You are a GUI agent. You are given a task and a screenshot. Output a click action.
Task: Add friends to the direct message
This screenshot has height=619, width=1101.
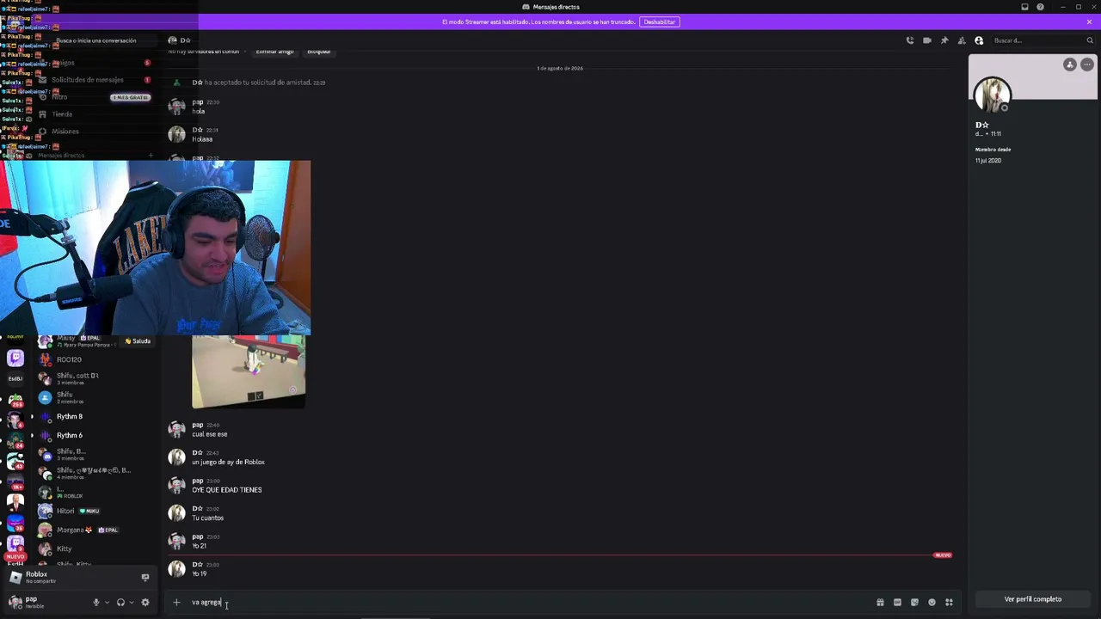962,40
